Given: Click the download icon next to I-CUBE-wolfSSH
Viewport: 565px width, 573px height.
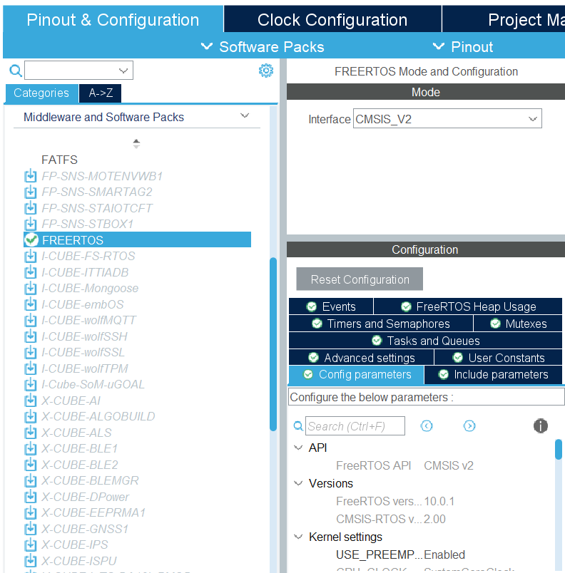Looking at the screenshot, I should [31, 336].
